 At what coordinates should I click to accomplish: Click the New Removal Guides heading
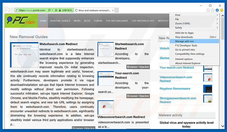click(x=29, y=37)
